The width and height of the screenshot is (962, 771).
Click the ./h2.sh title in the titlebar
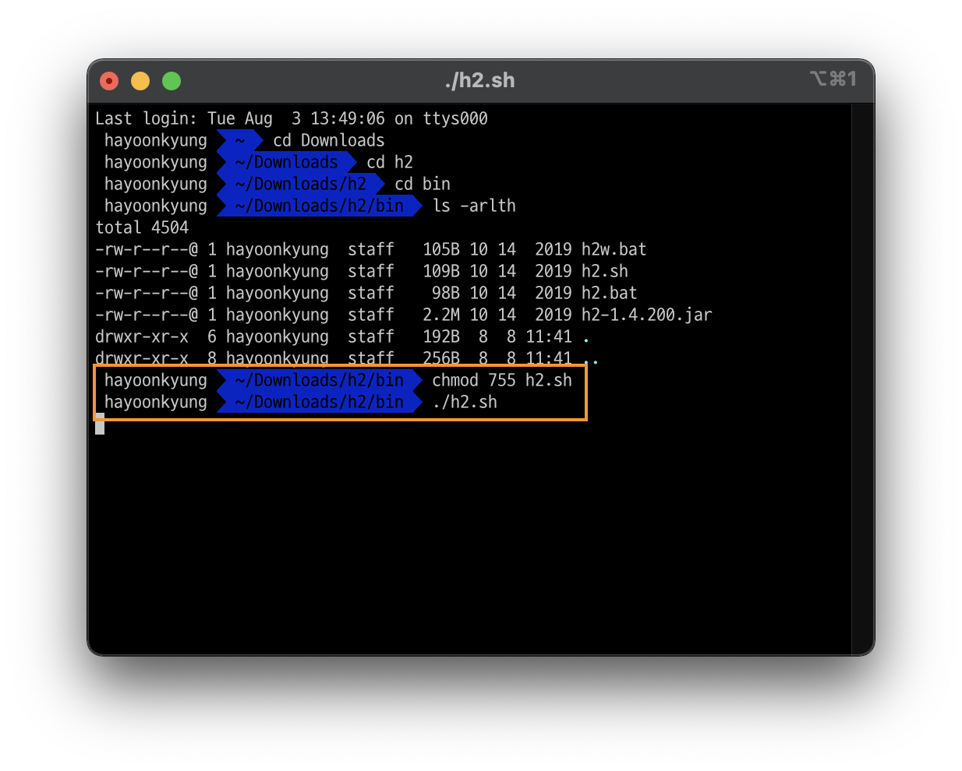[x=480, y=79]
